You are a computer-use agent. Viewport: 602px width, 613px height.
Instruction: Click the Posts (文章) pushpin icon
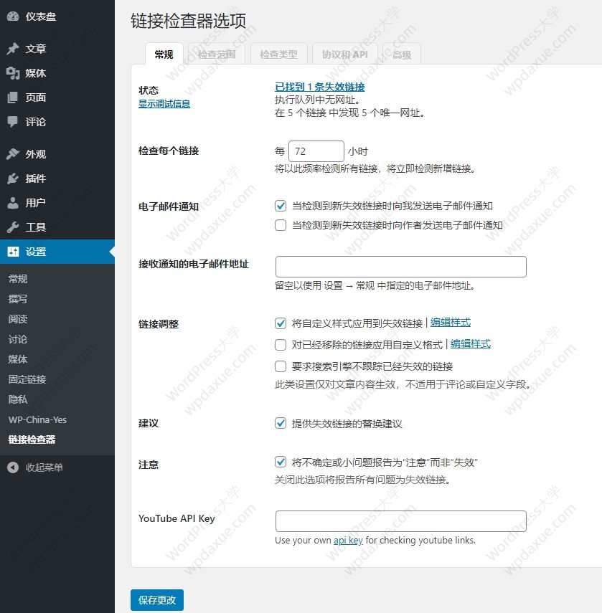pyautogui.click(x=13, y=49)
